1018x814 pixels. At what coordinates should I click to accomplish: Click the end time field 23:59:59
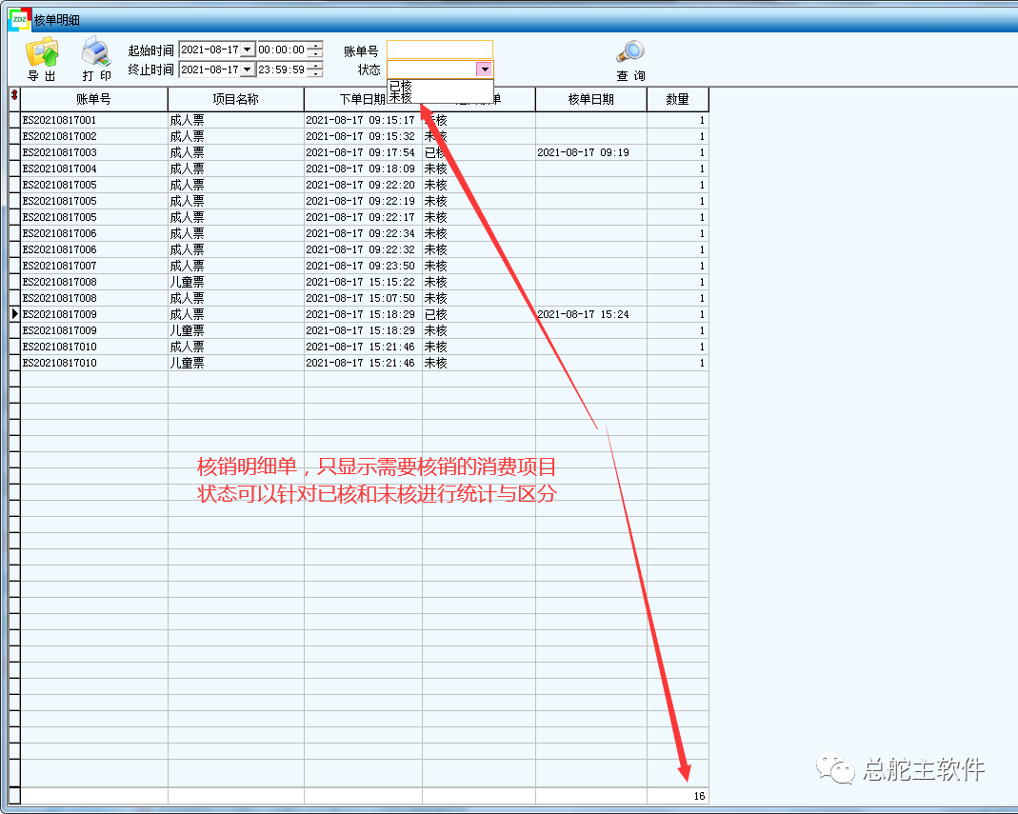(x=282, y=70)
